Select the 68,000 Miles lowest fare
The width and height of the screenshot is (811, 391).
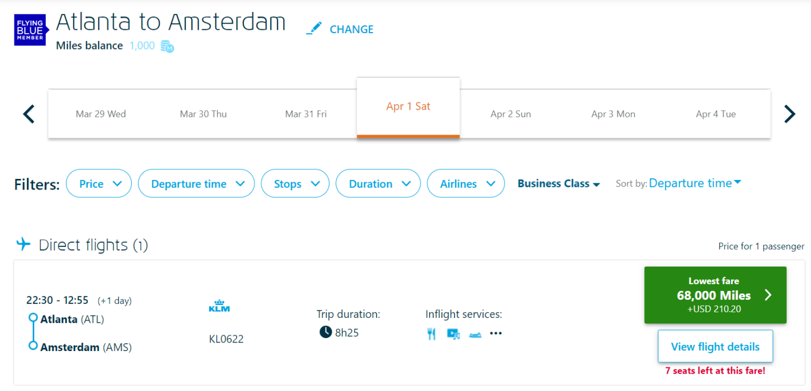715,295
